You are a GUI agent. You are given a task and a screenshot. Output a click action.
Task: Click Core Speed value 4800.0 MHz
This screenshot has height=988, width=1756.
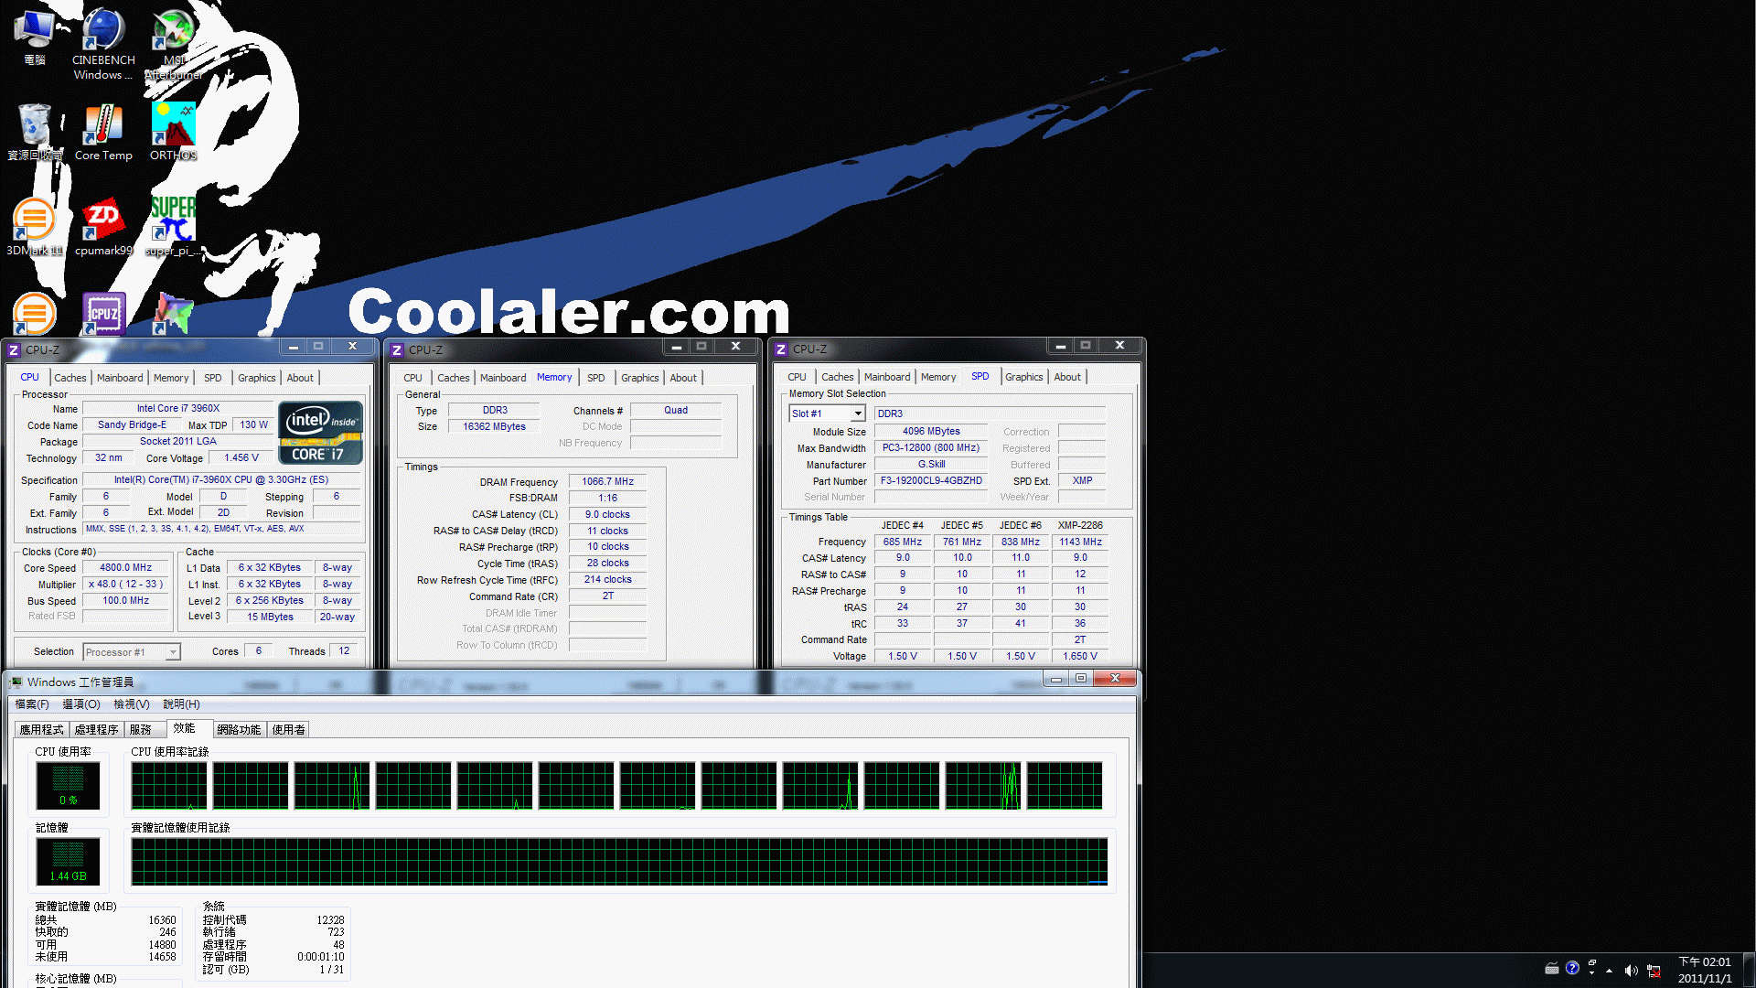[126, 568]
